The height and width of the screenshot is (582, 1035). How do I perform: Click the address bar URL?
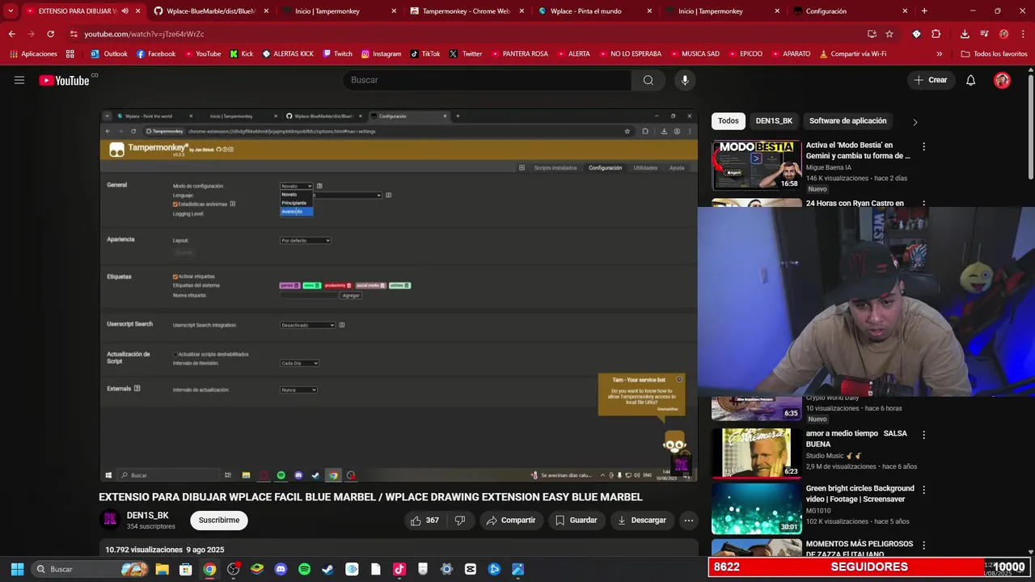tap(144, 34)
